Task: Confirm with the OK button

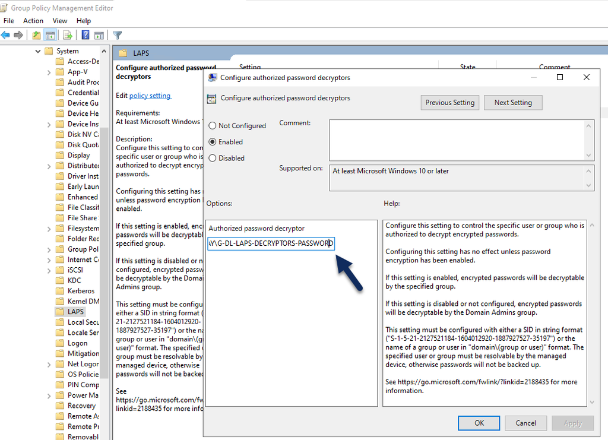Action: [479, 423]
